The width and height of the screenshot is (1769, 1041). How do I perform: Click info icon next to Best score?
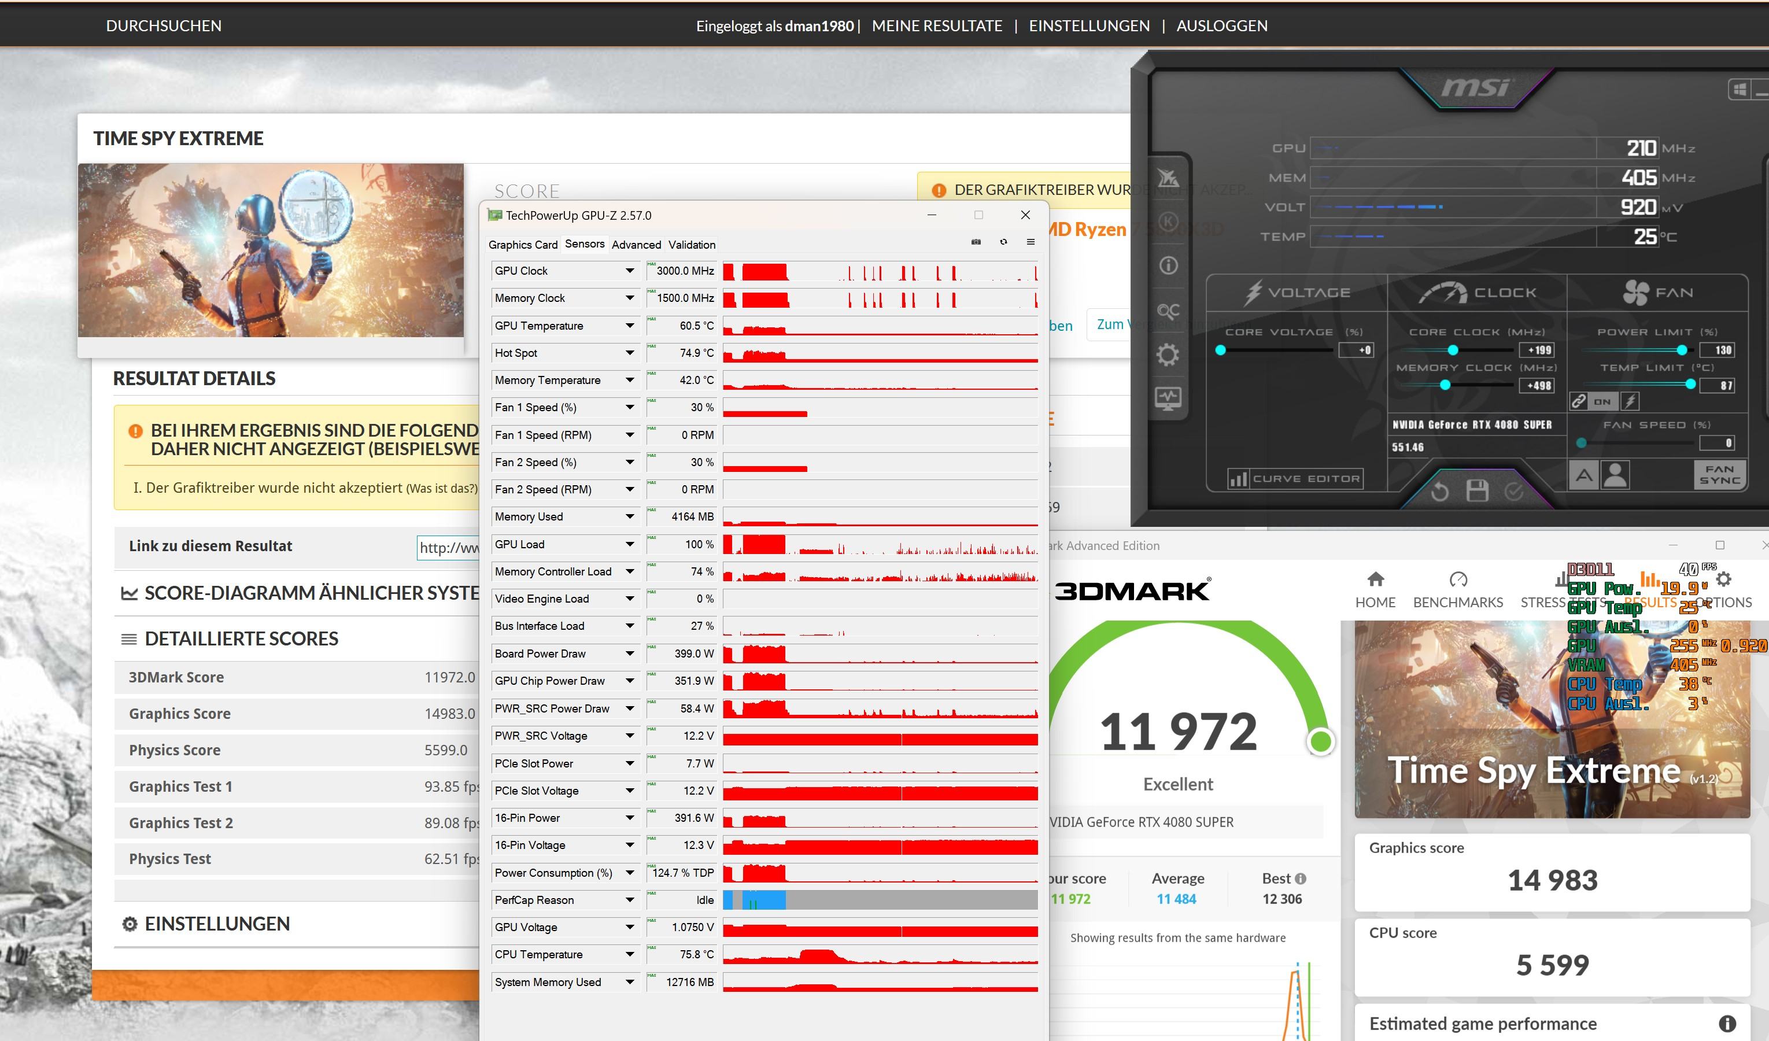1300,879
